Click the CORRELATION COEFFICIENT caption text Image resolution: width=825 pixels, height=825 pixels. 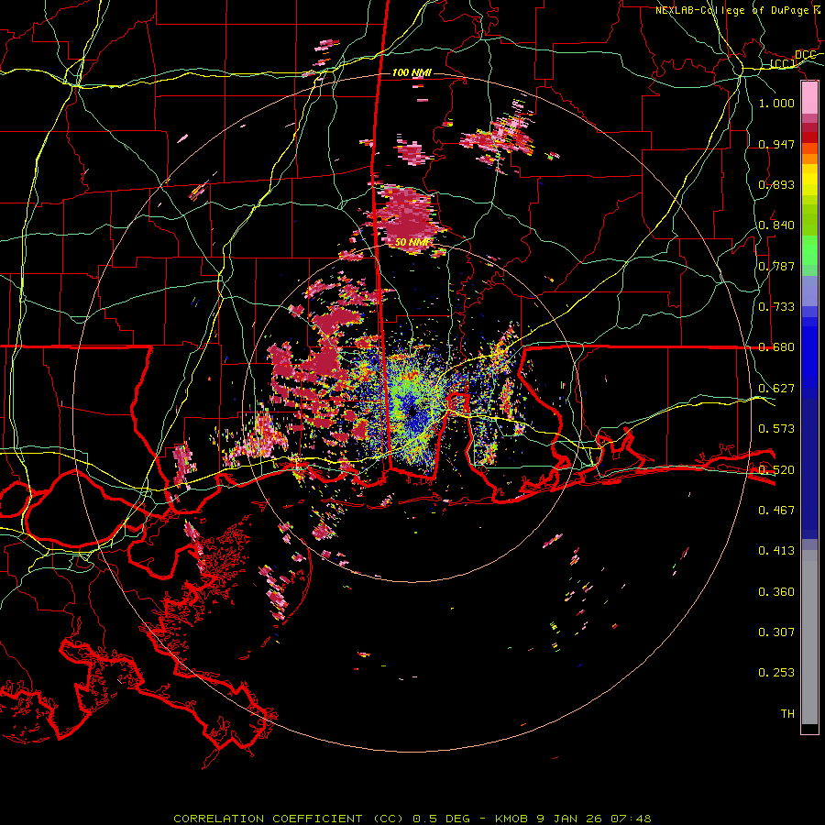(268, 819)
